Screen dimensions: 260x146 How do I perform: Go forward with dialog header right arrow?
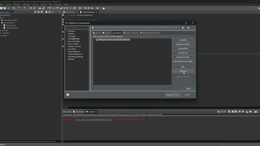tap(188, 28)
